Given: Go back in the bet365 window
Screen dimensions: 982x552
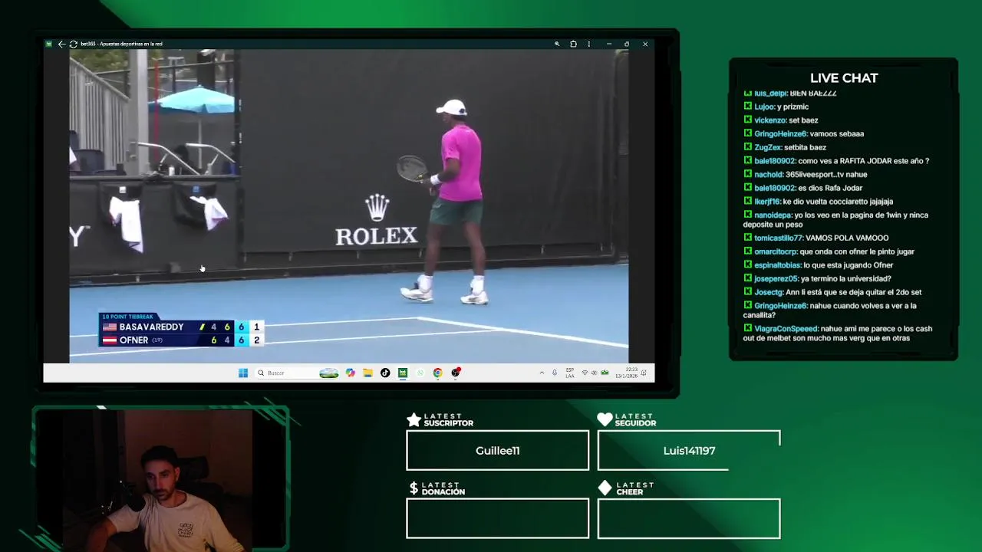Looking at the screenshot, I should pos(61,44).
